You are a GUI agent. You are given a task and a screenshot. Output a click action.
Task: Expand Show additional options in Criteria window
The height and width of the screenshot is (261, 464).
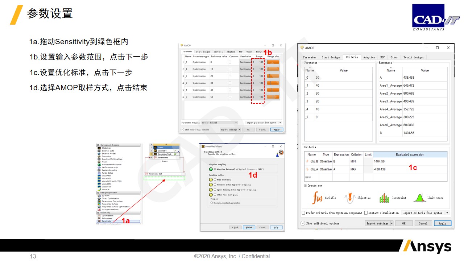303,223
